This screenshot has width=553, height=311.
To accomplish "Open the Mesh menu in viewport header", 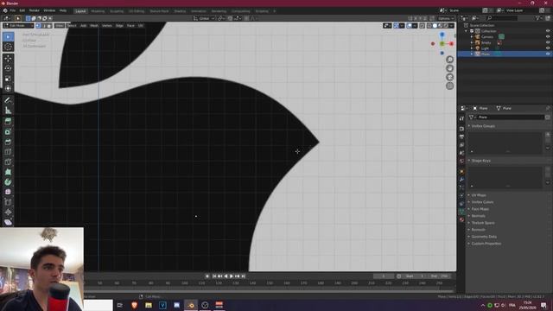I will pos(94,26).
